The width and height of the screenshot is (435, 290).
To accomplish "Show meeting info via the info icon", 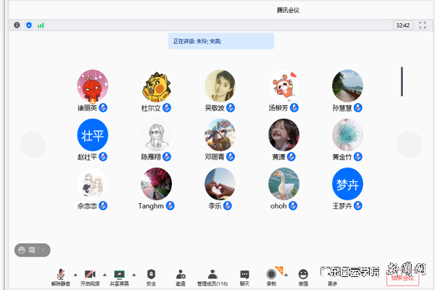I will tap(17, 25).
